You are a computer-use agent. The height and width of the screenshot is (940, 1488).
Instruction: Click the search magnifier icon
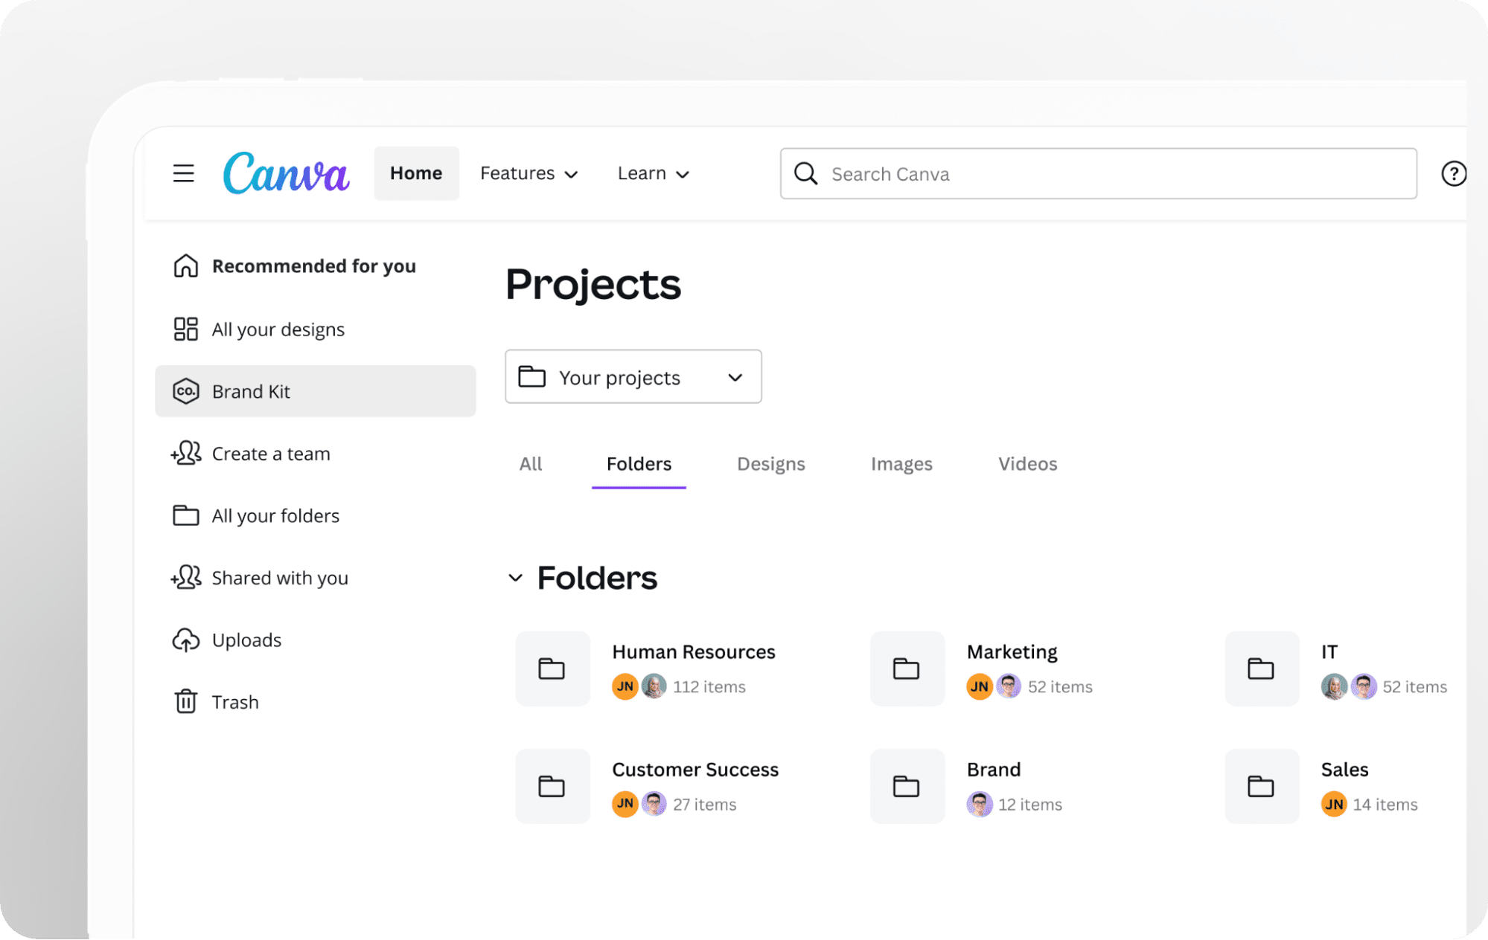pos(805,173)
